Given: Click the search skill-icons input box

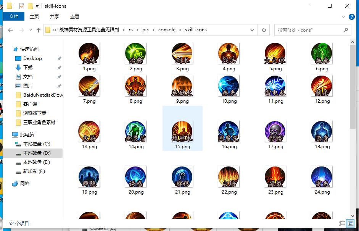Looking at the screenshot, I should click(309, 30).
